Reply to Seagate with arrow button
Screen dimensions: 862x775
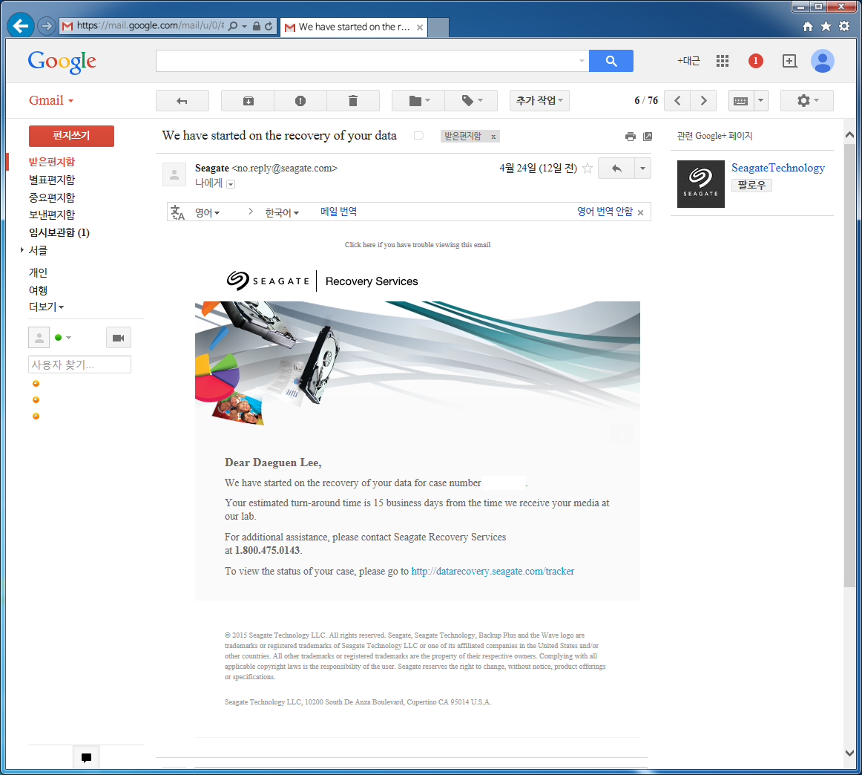[x=616, y=169]
